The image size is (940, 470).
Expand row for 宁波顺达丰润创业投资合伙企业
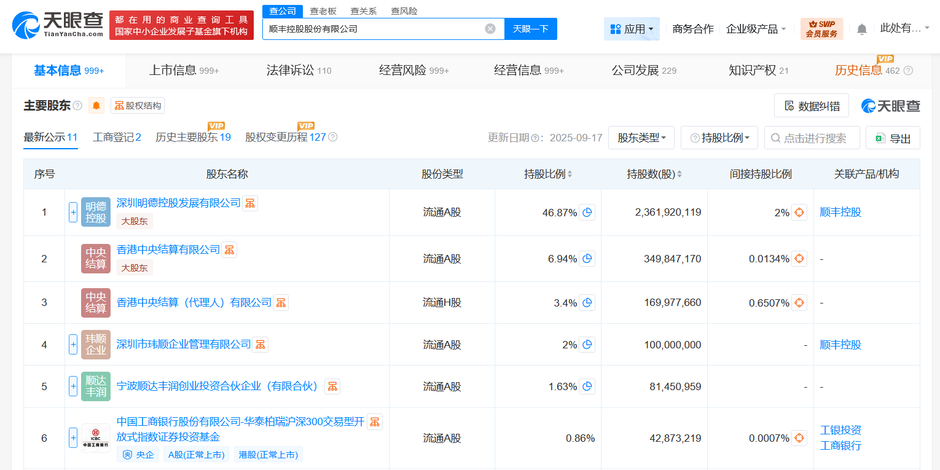(73, 386)
